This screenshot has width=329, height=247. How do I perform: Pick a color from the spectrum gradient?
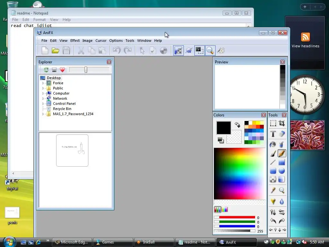tap(239, 174)
